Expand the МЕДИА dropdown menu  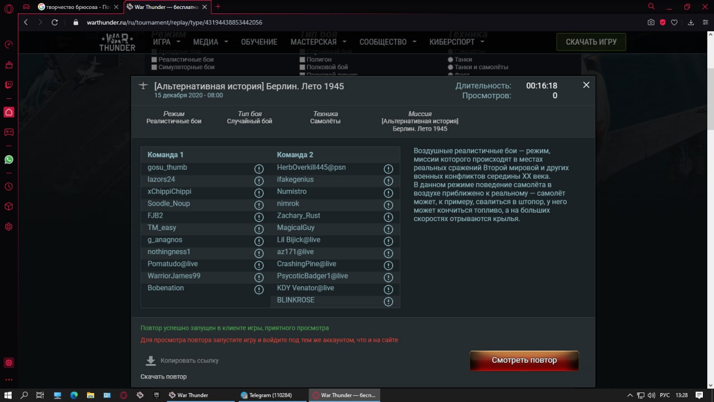point(210,42)
